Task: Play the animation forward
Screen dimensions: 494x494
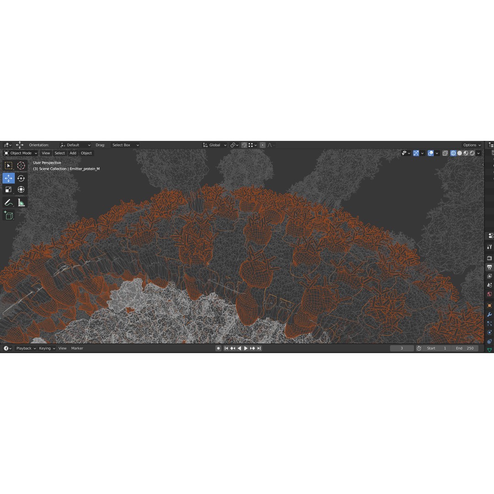Action: (x=246, y=348)
